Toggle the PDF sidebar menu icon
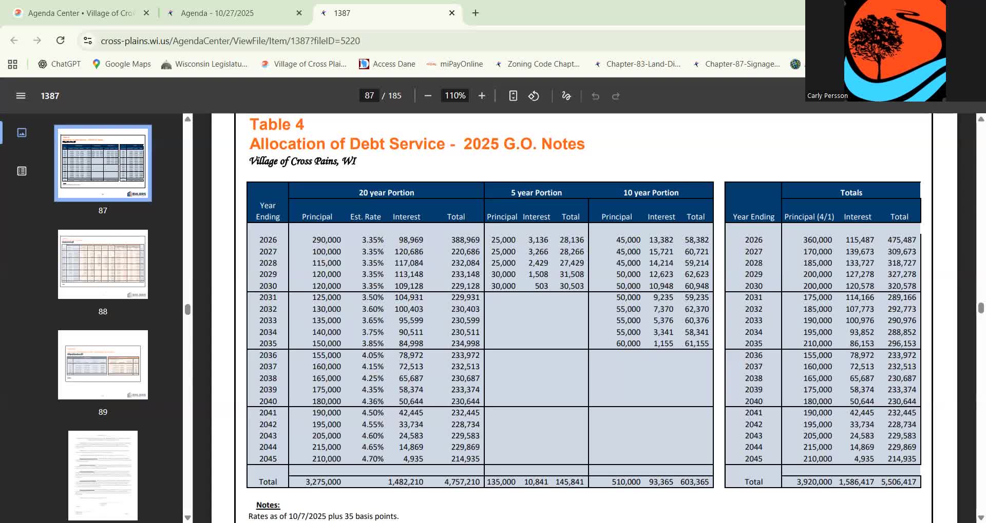986x523 pixels. pyautogui.click(x=21, y=96)
